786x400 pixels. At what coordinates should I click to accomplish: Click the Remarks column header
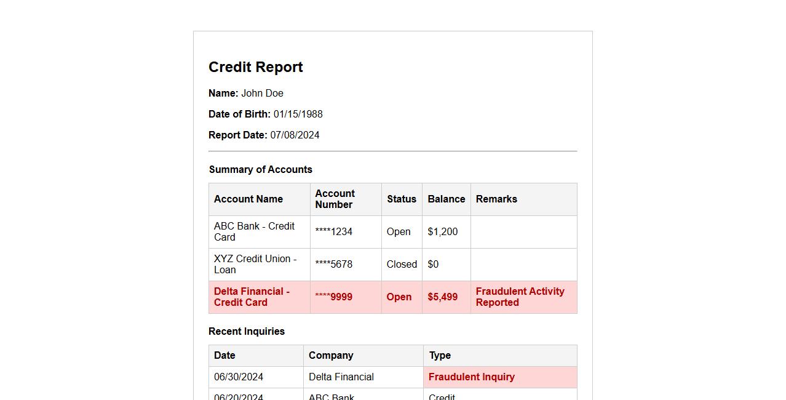(x=496, y=199)
